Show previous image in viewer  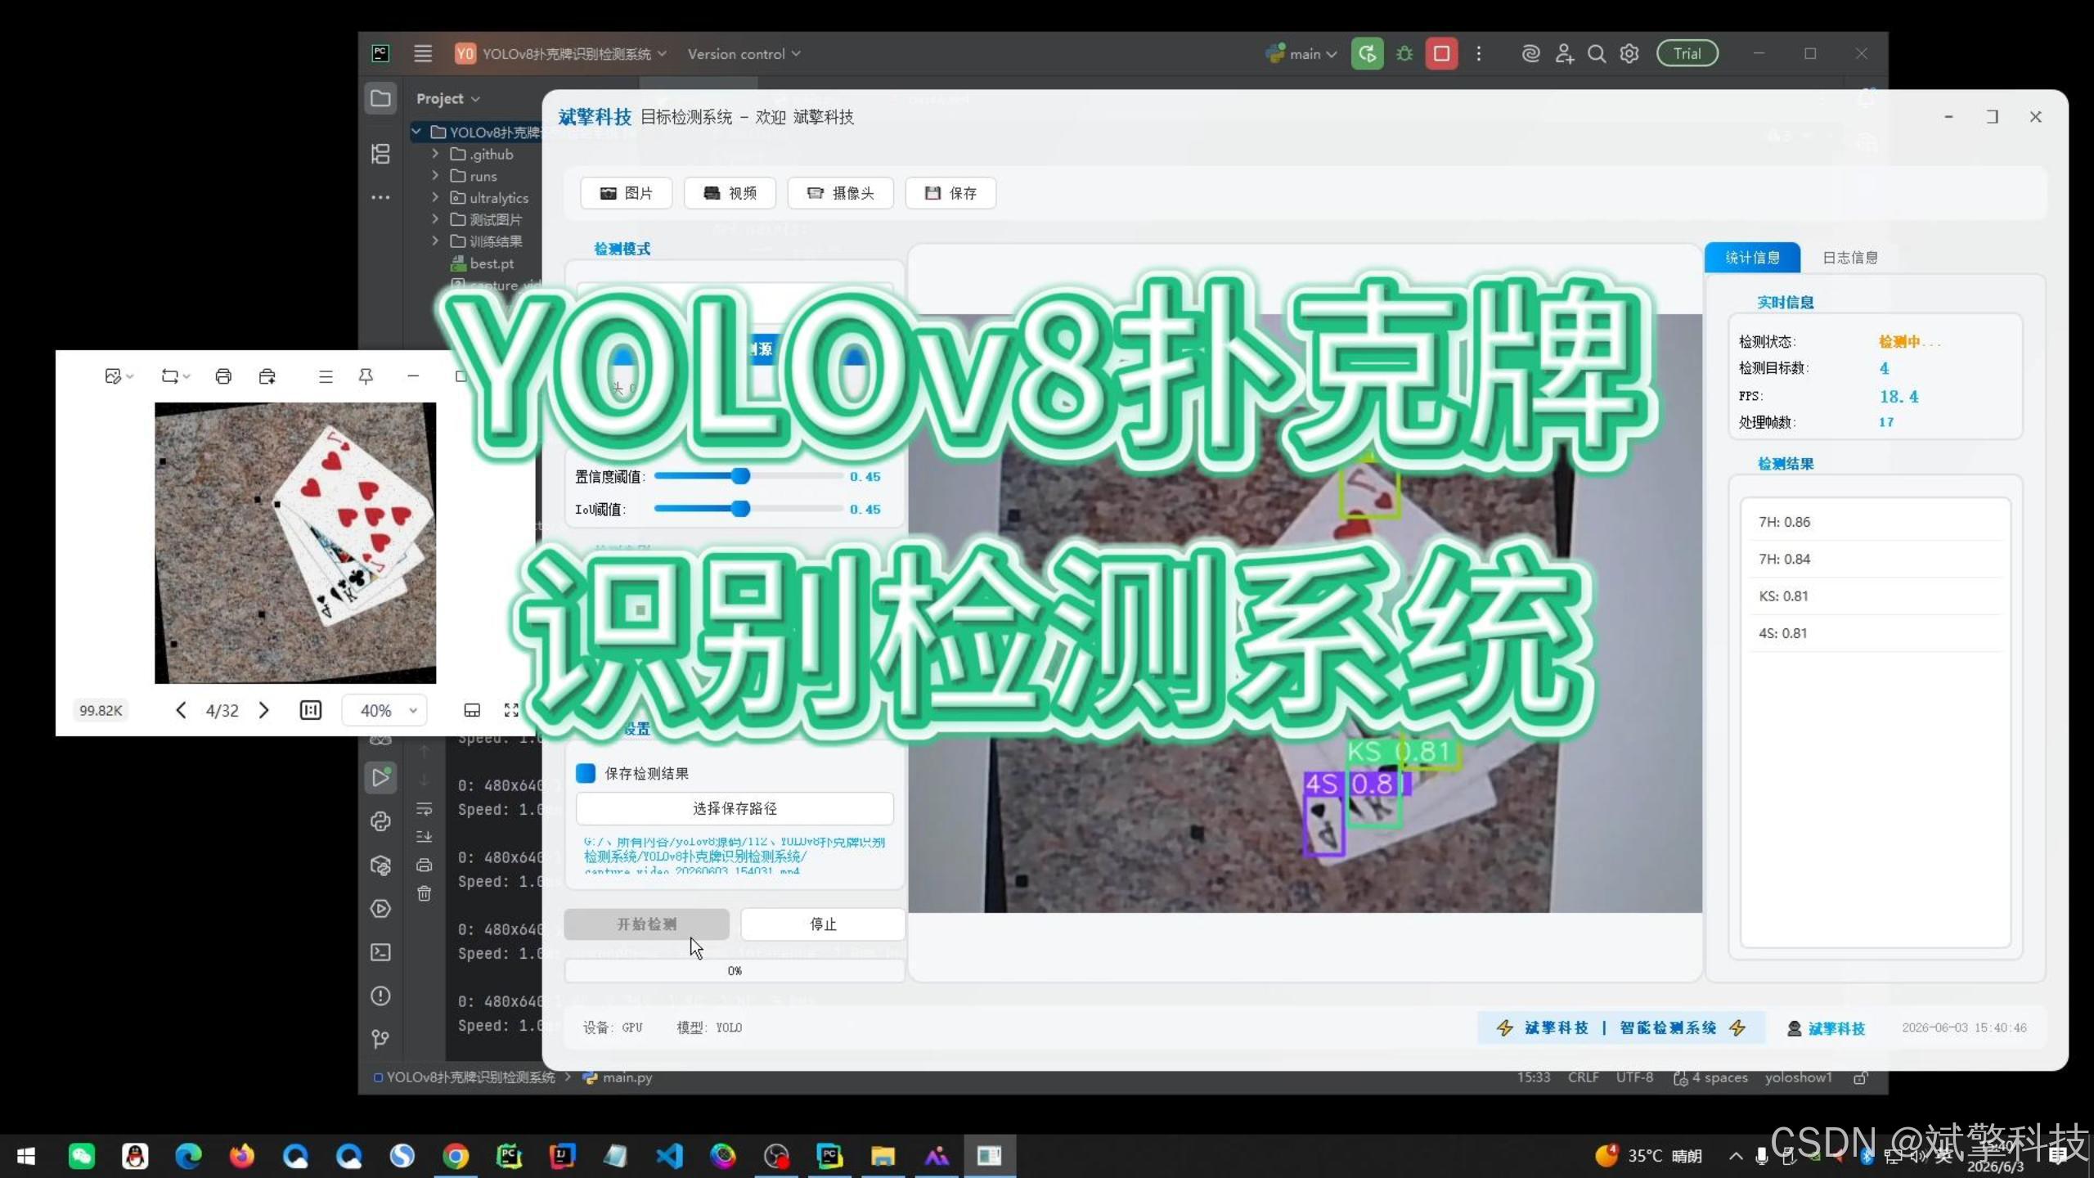pyautogui.click(x=181, y=710)
